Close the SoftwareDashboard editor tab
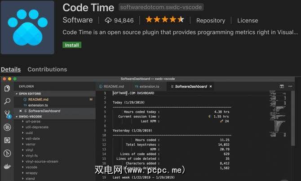 [x=211, y=86]
